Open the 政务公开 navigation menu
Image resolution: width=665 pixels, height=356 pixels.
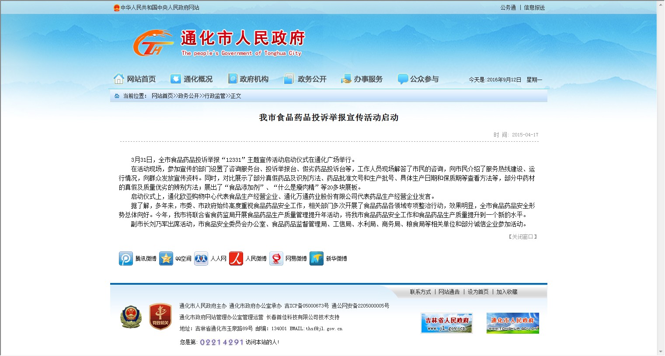pyautogui.click(x=306, y=79)
